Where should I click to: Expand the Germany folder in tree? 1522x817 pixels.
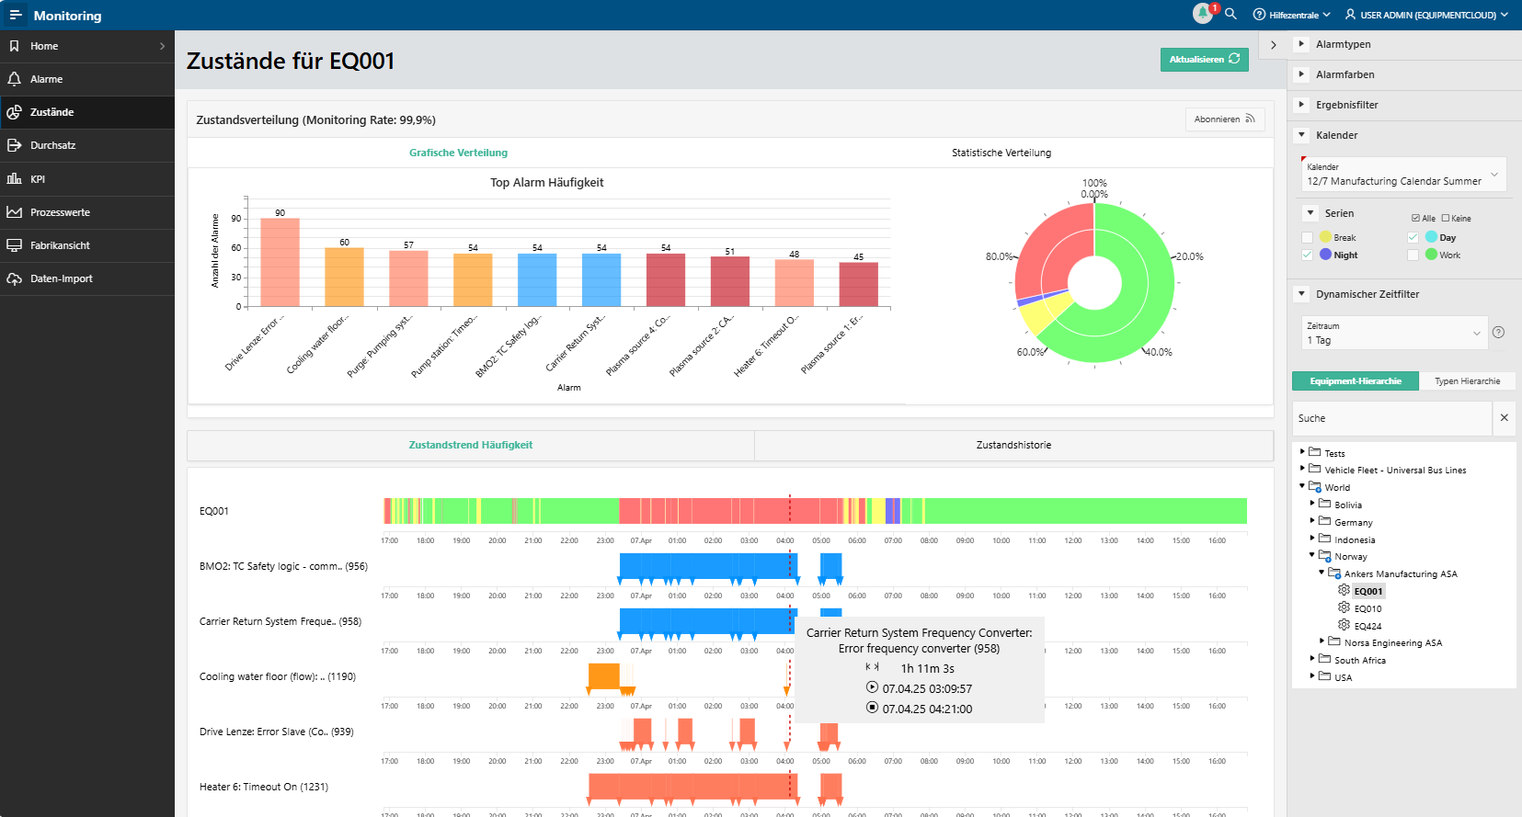1312,522
